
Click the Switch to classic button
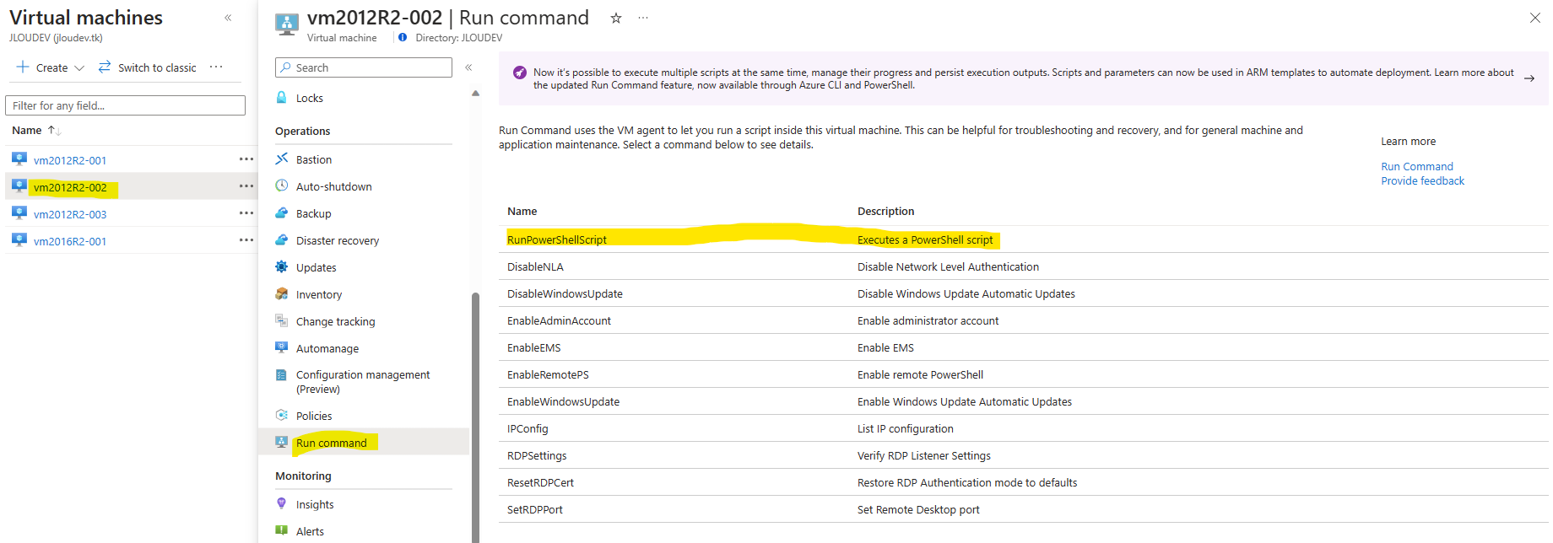pyautogui.click(x=148, y=67)
